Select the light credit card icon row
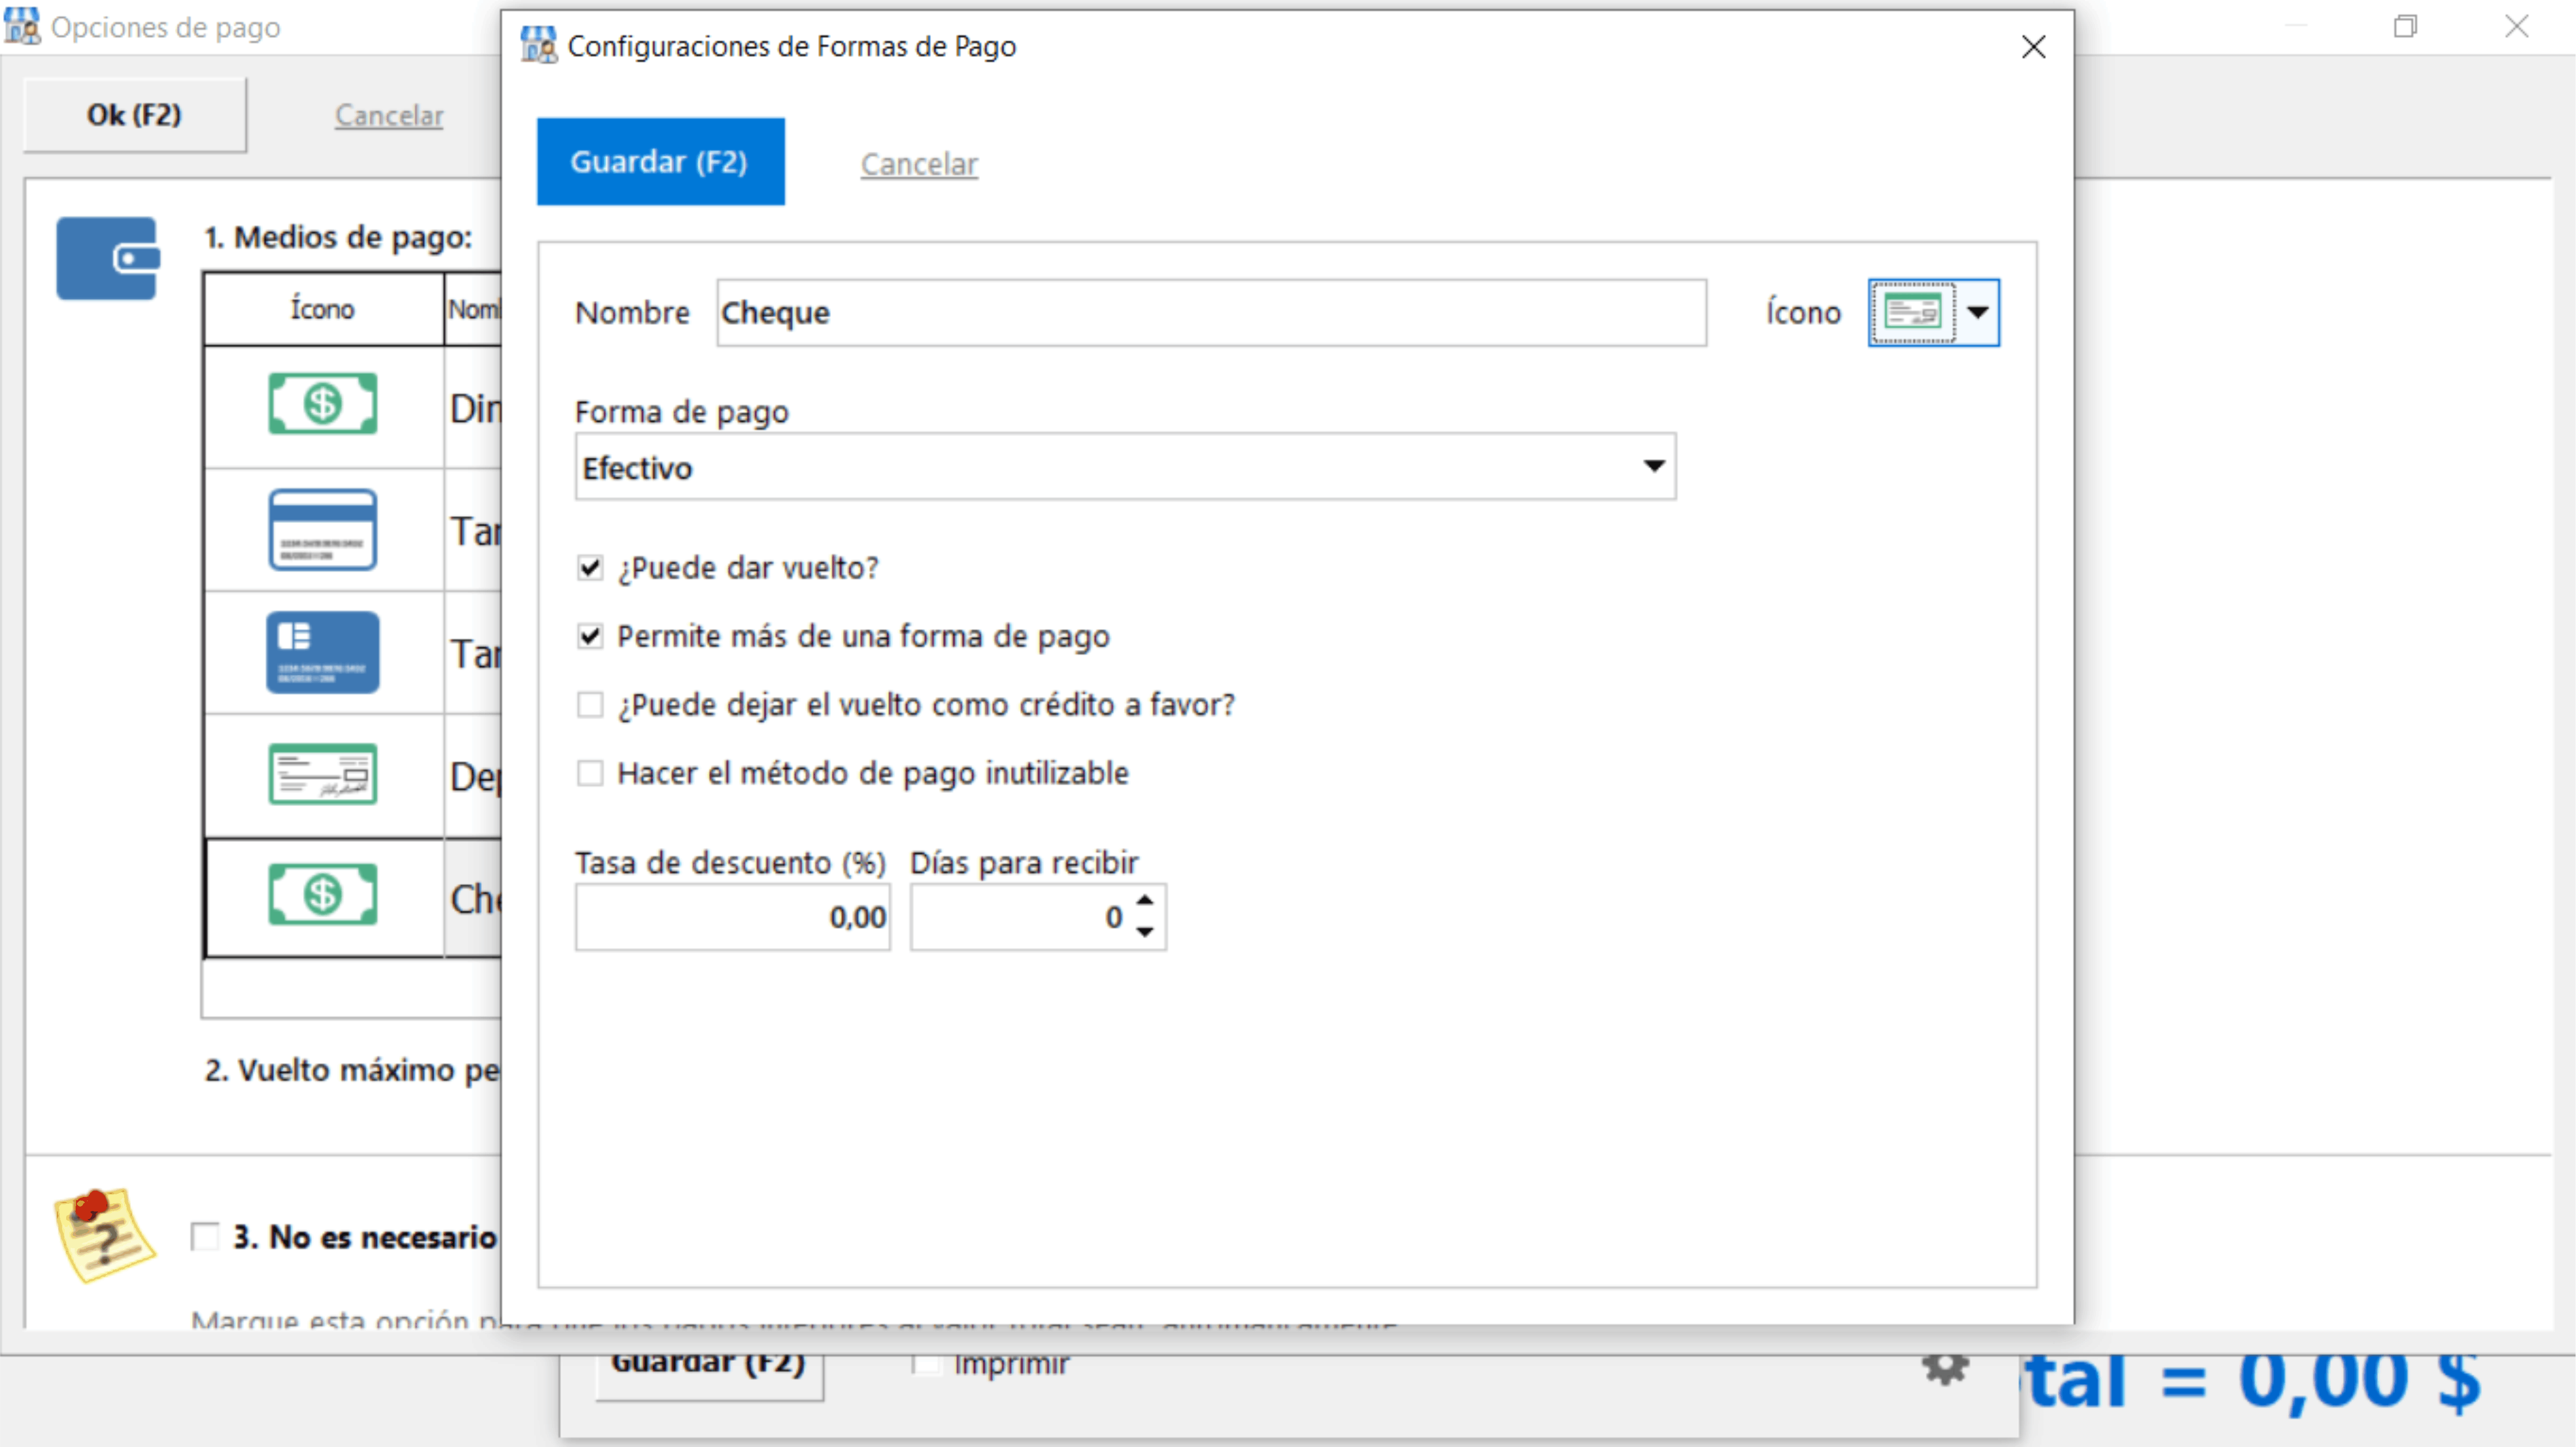Screen dimensions: 2576x1447 pyautogui.click(x=322, y=530)
